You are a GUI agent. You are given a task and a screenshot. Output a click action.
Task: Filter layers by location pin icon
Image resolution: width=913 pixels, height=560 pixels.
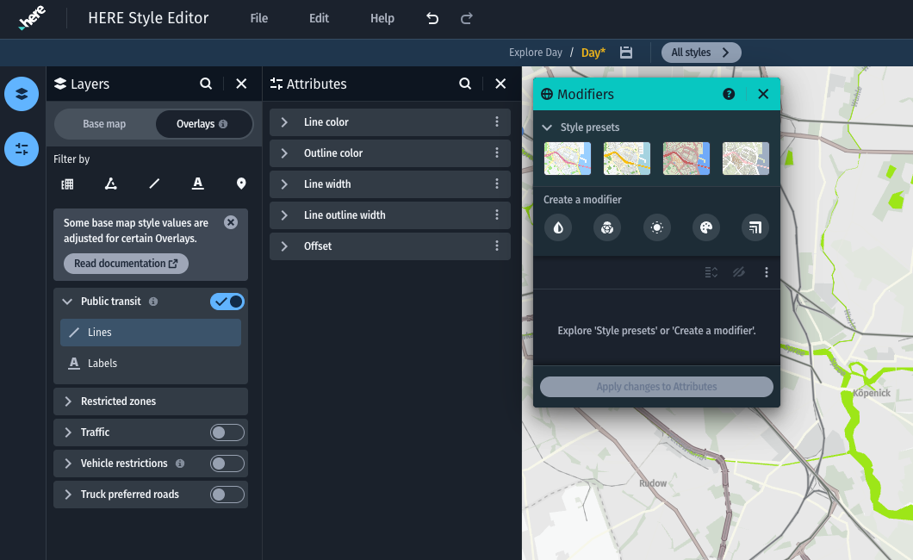tap(241, 184)
